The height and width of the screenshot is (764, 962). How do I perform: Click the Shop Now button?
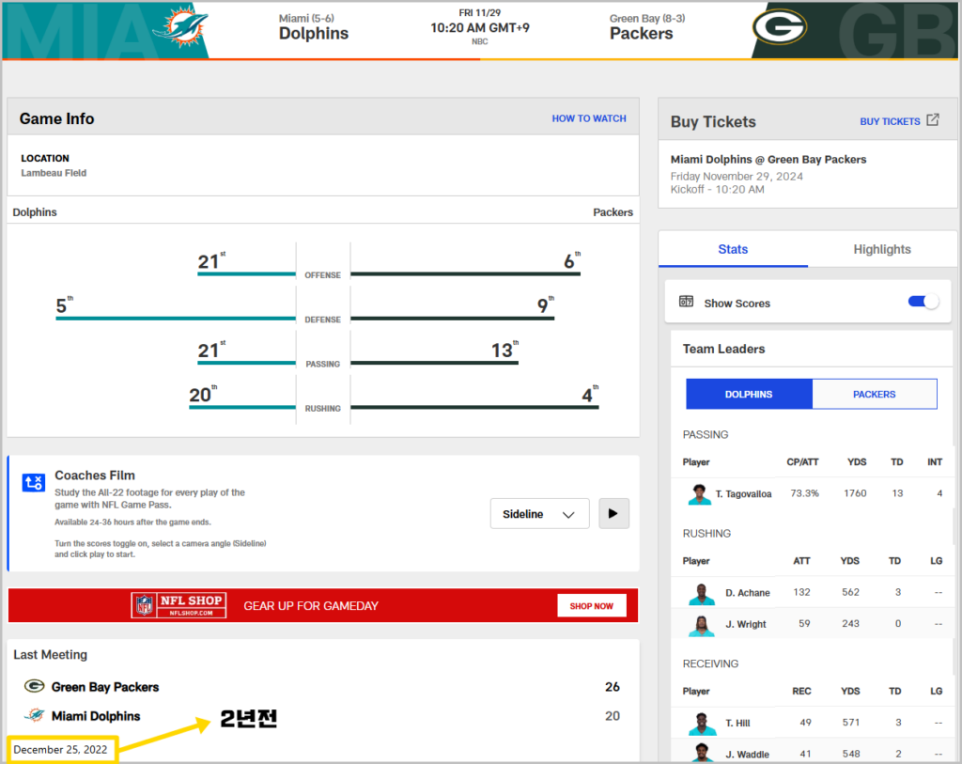(592, 606)
